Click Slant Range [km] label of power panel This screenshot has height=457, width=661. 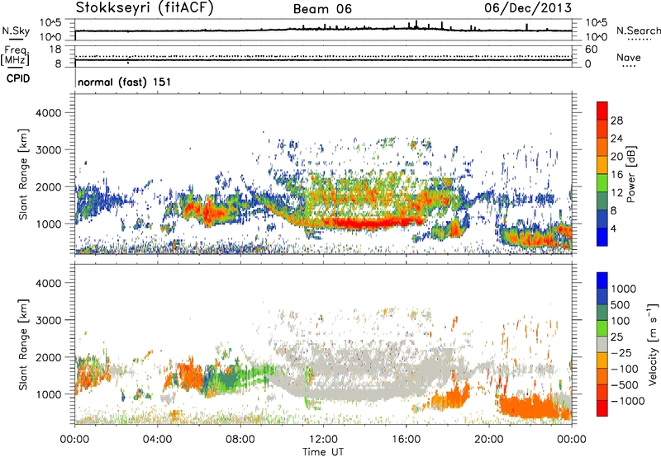[x=23, y=174]
